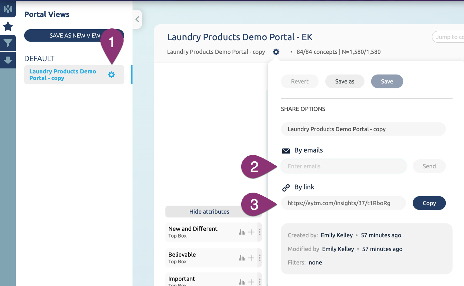Click the Save button
Image resolution: width=464 pixels, height=286 pixels.
[387, 82]
